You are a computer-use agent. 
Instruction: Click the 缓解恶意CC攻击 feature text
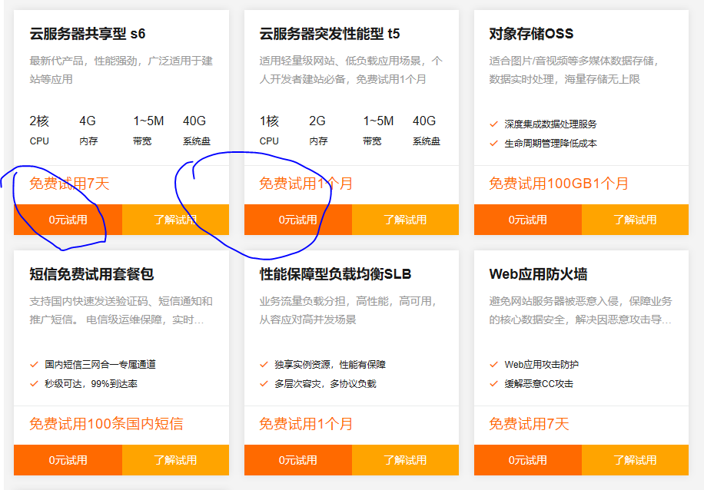(x=539, y=384)
